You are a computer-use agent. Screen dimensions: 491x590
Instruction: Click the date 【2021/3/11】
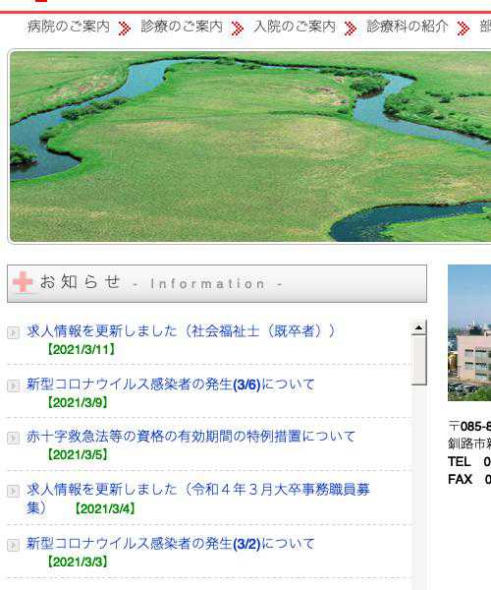[x=81, y=349]
